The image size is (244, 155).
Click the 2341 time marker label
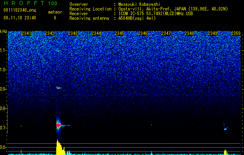26,33
